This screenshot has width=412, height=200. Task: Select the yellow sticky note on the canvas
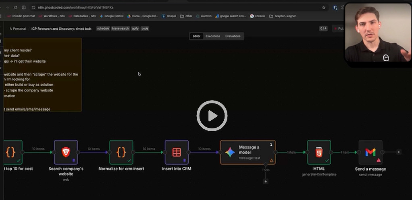[x=43, y=75]
